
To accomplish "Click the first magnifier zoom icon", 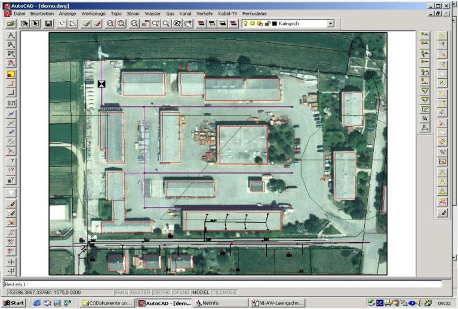I will click(x=110, y=23).
